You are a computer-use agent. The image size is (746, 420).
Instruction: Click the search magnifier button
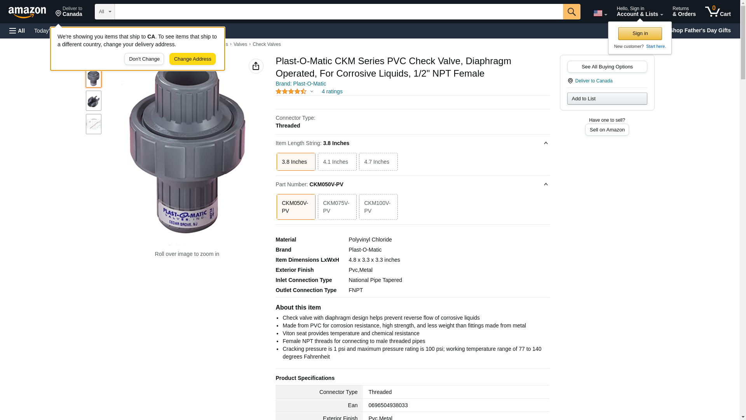point(571,12)
